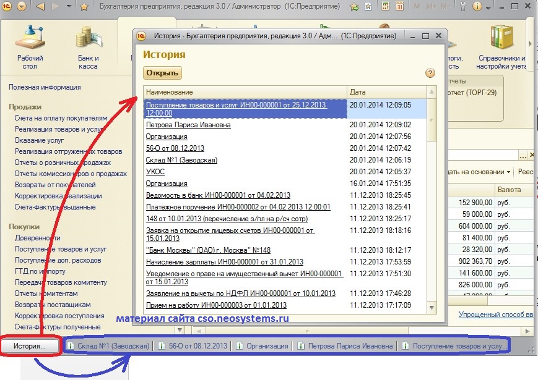
Task: Sort history by Дата column header
Action: (x=386, y=92)
